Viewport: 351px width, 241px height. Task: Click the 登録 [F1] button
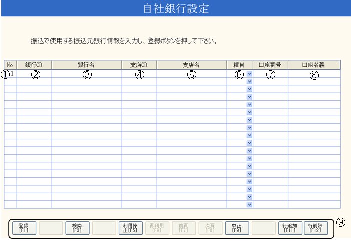point(23,228)
